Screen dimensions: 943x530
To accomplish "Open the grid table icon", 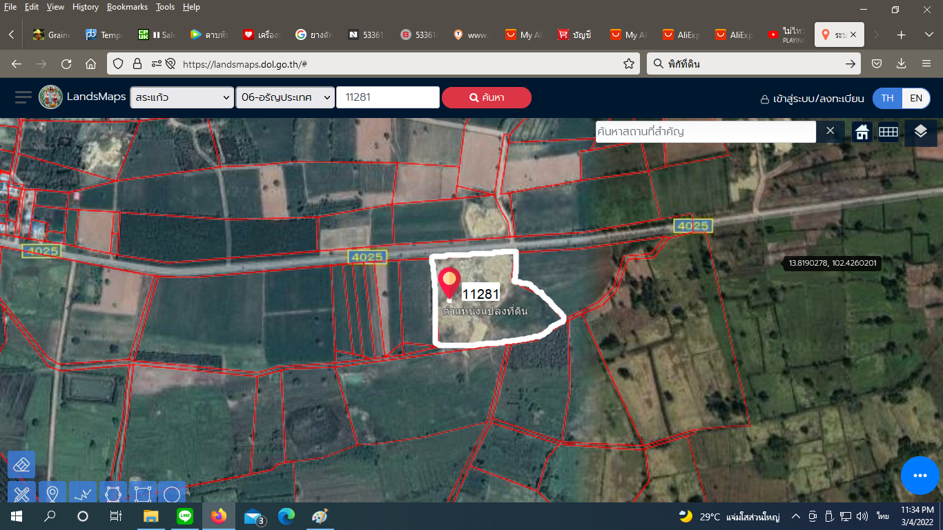I will [888, 132].
